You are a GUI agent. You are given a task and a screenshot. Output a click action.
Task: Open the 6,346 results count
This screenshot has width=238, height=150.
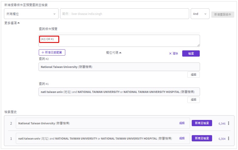pos(222,124)
